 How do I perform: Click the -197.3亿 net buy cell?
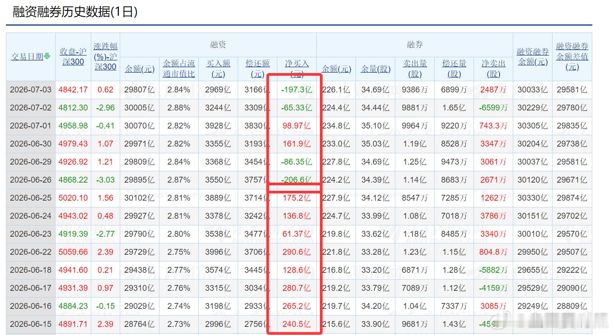coord(296,90)
